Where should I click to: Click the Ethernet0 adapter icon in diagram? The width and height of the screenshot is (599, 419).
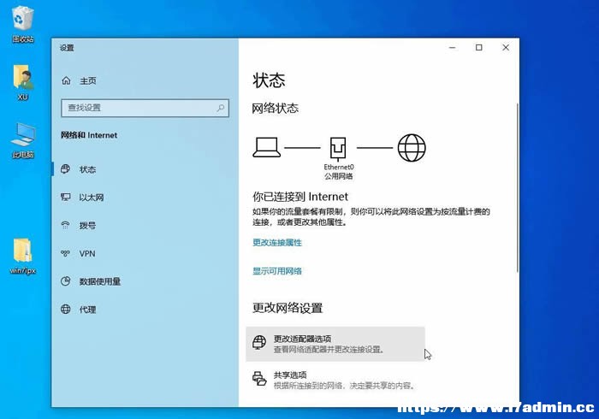pyautogui.click(x=338, y=148)
